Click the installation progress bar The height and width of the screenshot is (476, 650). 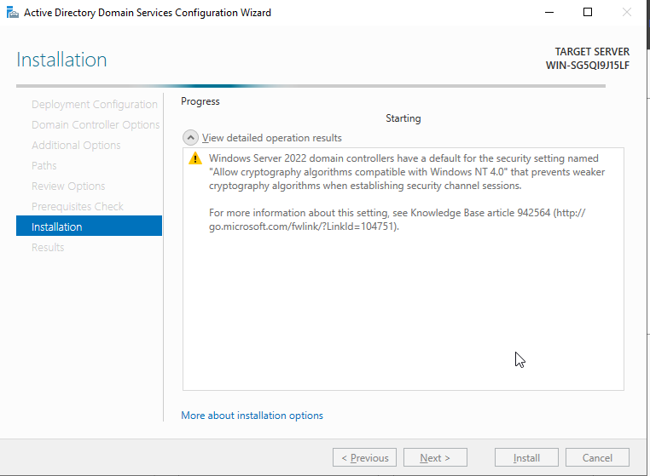pyautogui.click(x=310, y=86)
